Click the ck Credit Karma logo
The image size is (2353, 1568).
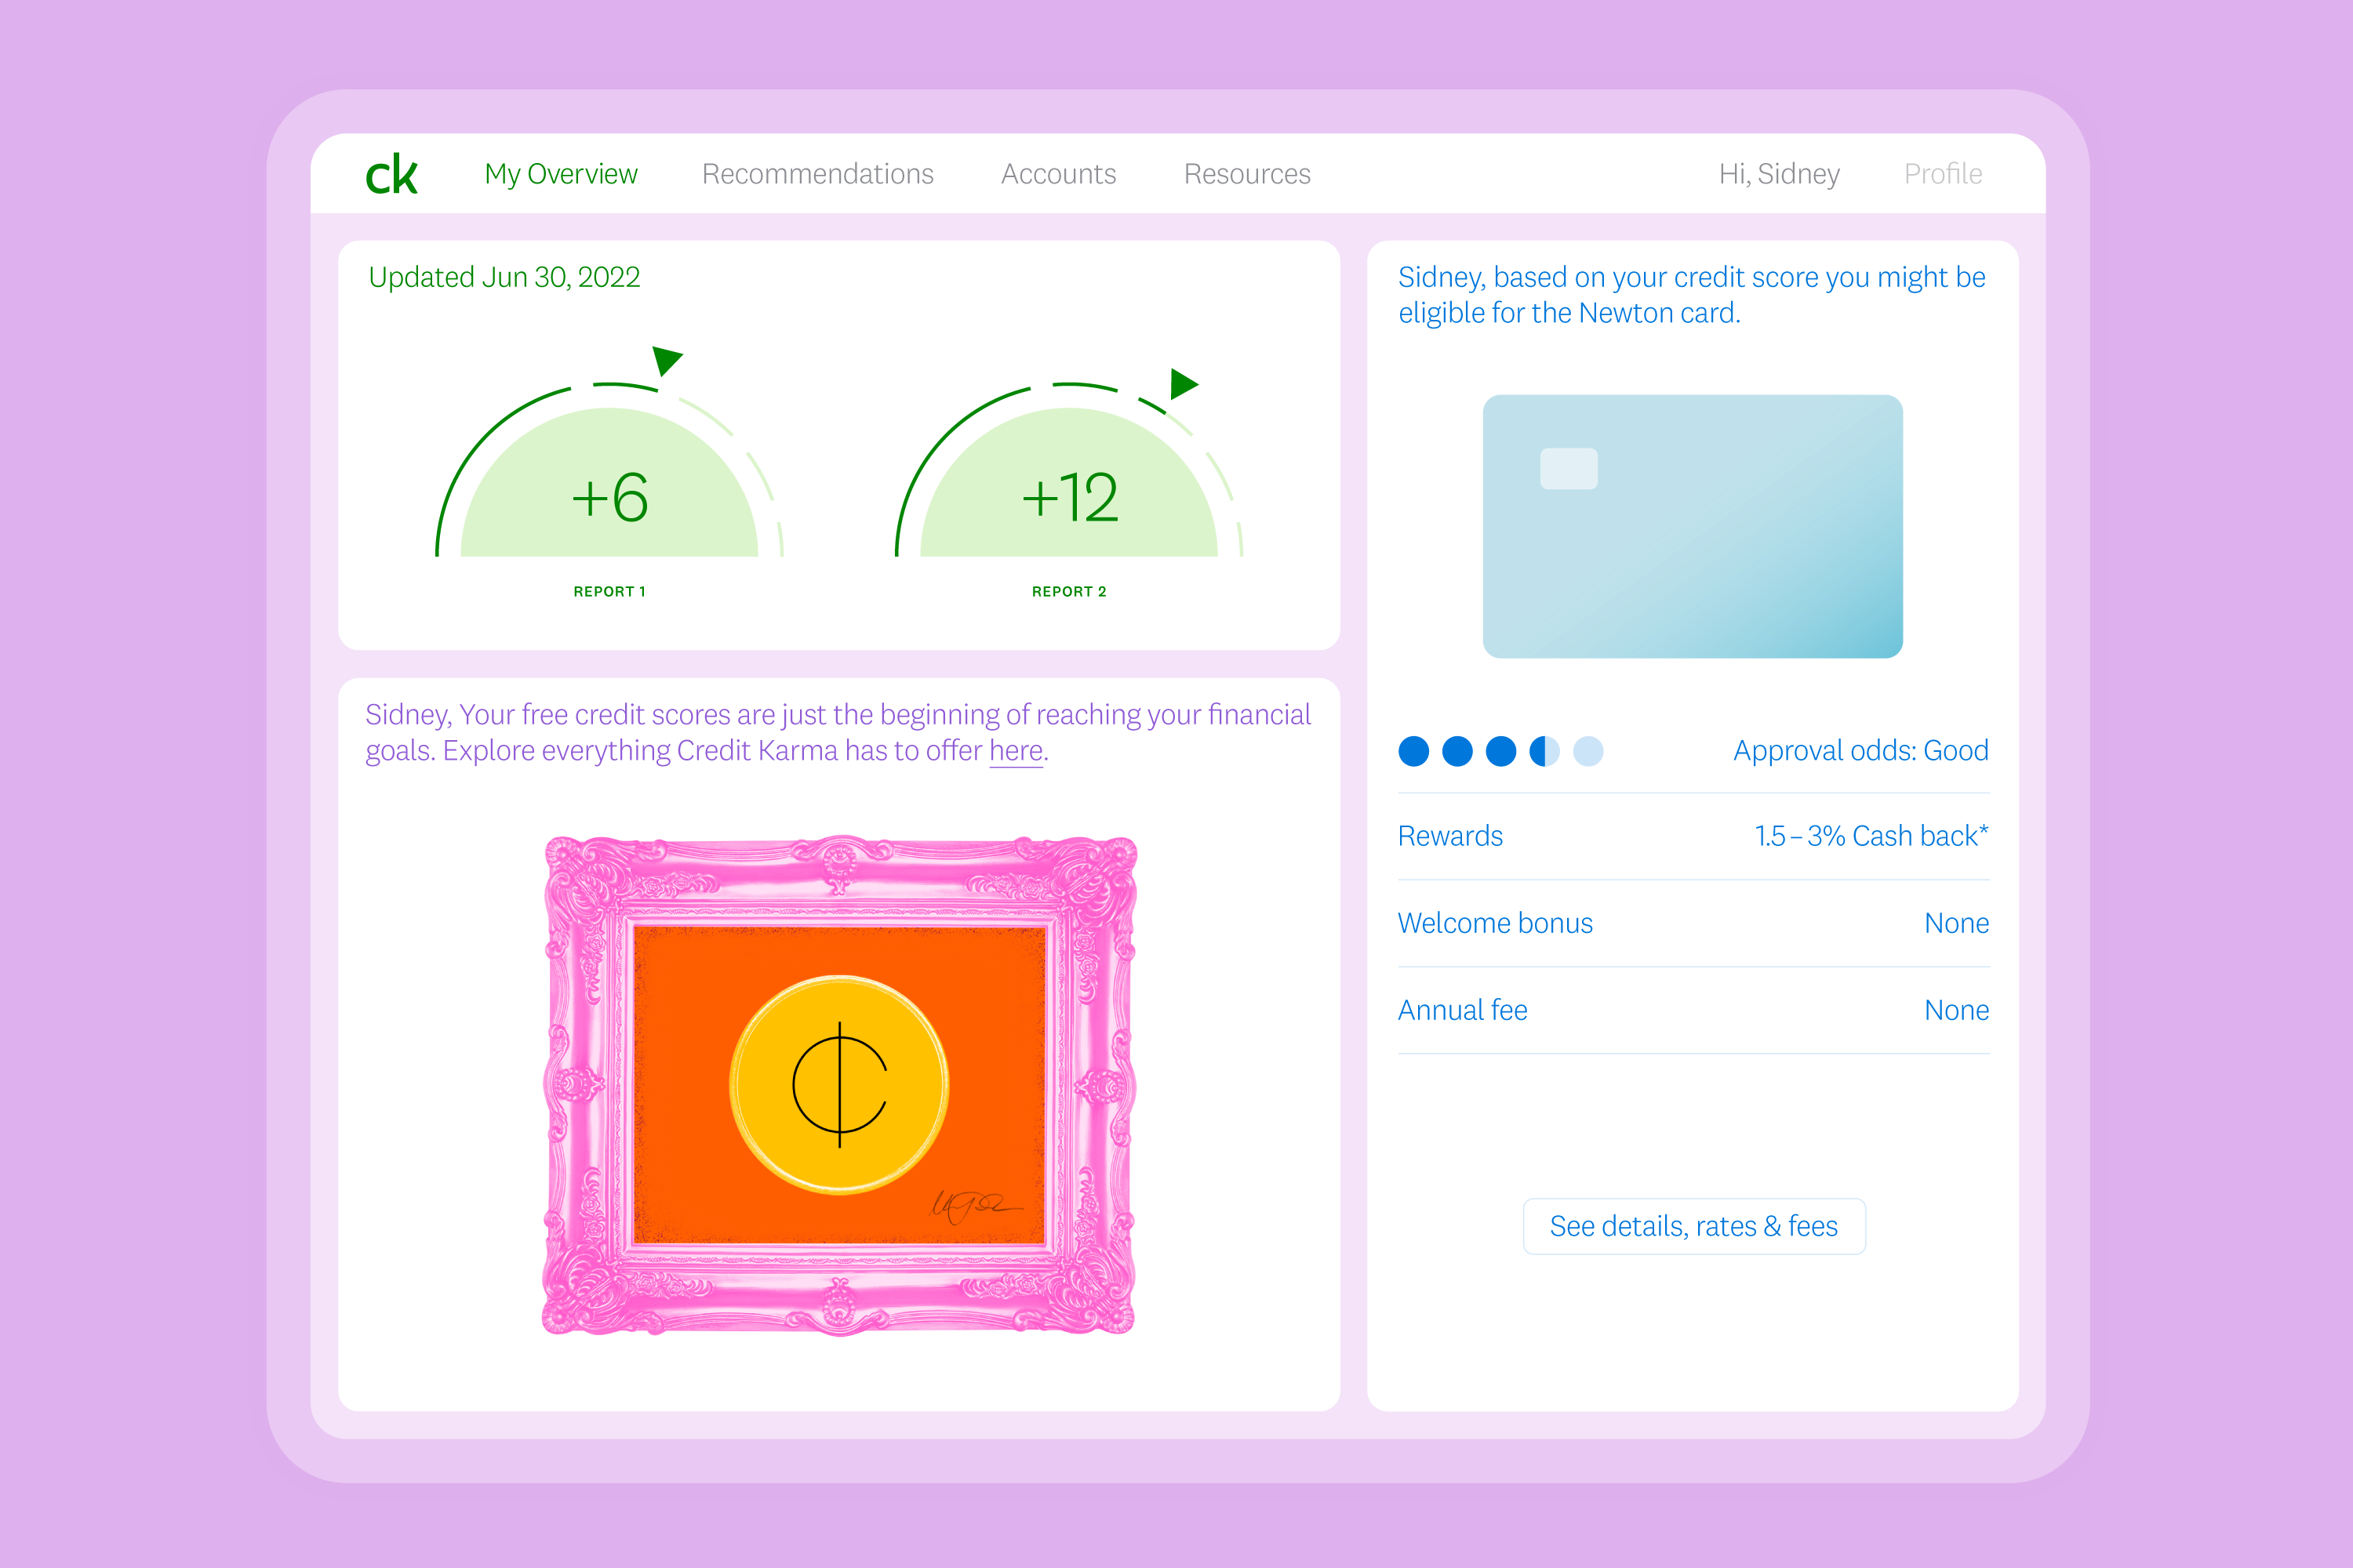click(x=391, y=175)
